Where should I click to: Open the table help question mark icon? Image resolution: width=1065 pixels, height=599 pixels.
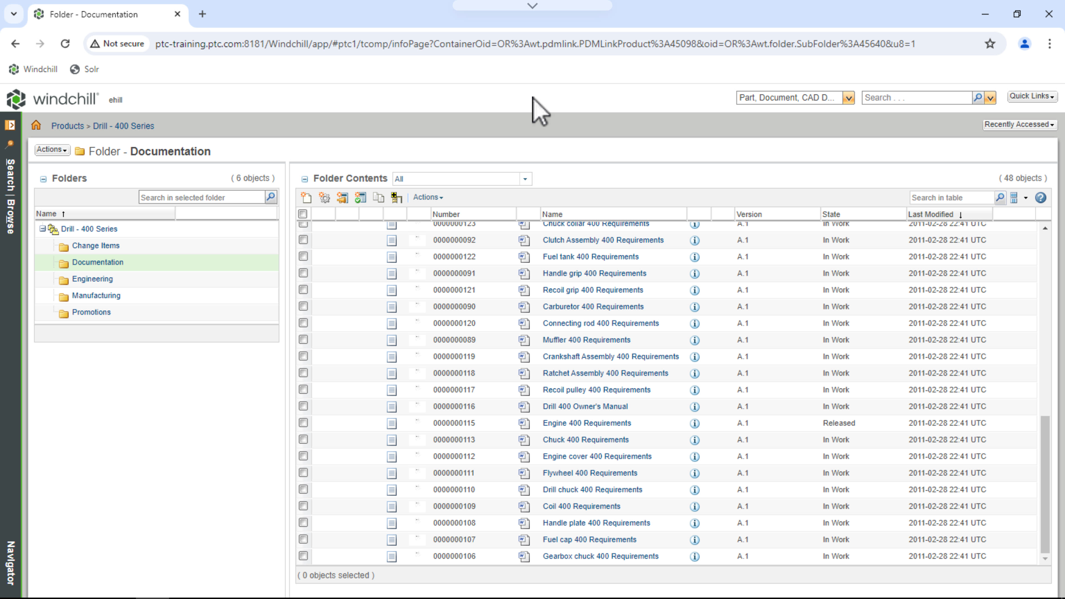[x=1041, y=197]
